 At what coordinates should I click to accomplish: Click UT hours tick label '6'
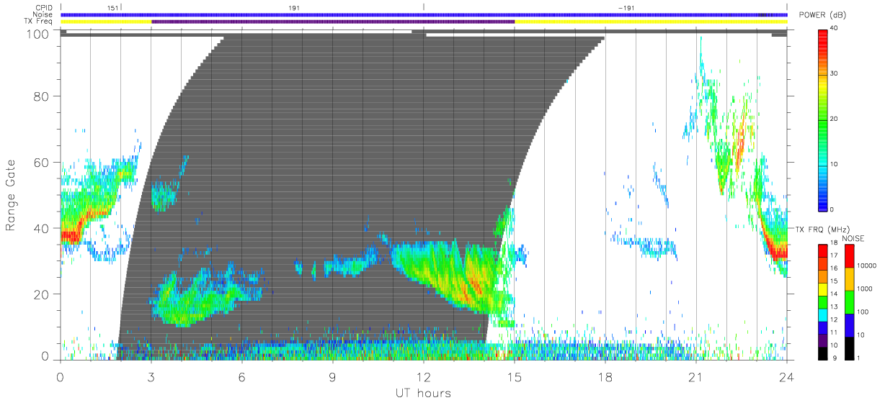point(242,376)
